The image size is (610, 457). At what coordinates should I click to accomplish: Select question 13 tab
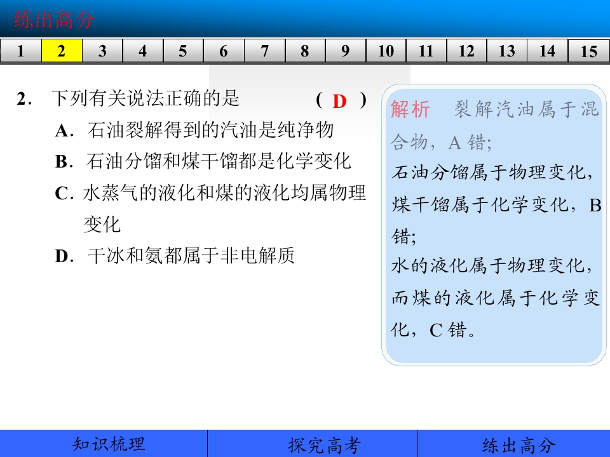pos(507,51)
